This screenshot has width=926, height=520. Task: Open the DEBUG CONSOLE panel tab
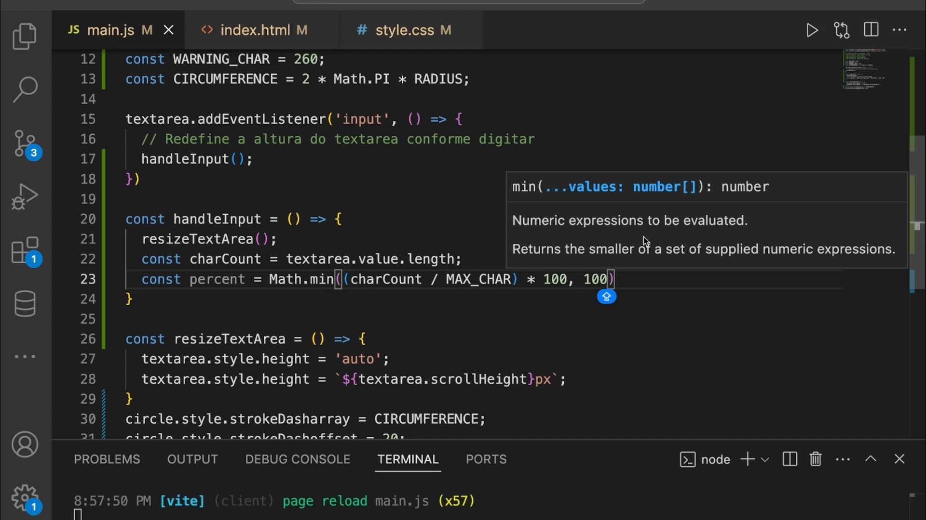coord(298,459)
